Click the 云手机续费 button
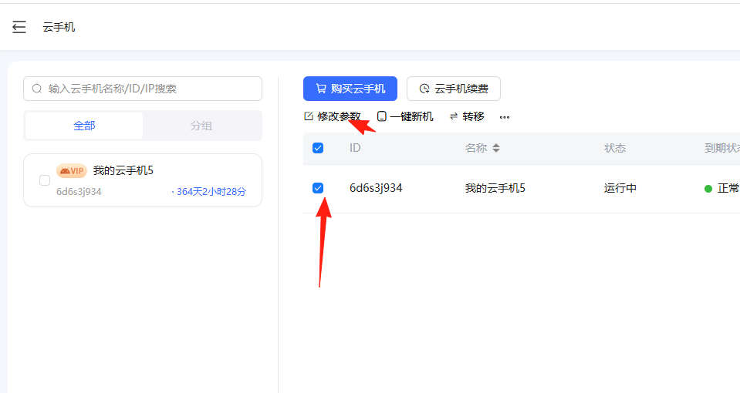This screenshot has height=393, width=740. tap(454, 89)
